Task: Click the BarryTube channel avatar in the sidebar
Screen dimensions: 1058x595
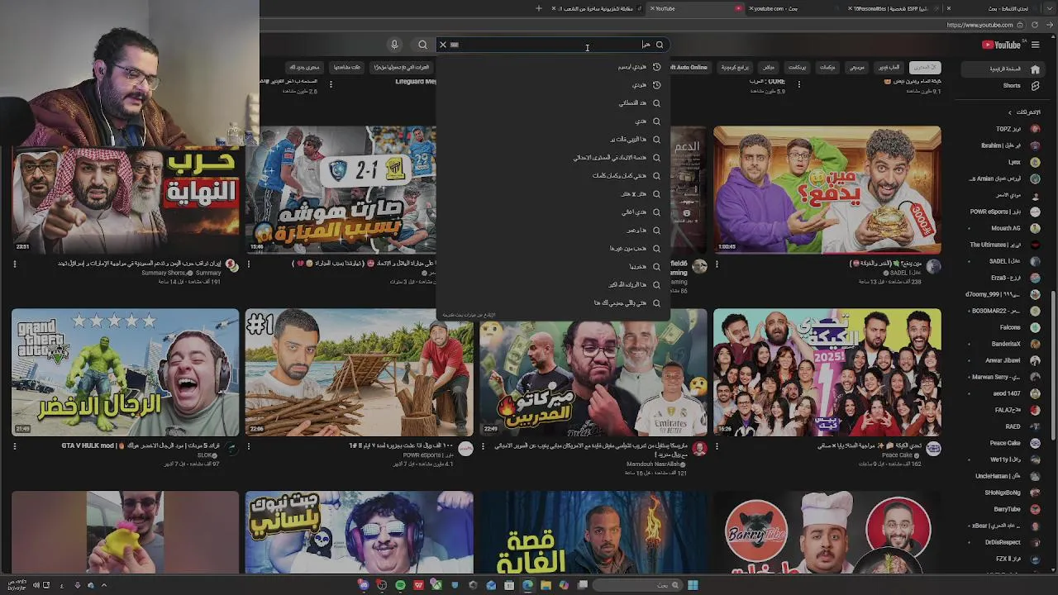Action: [1035, 509]
